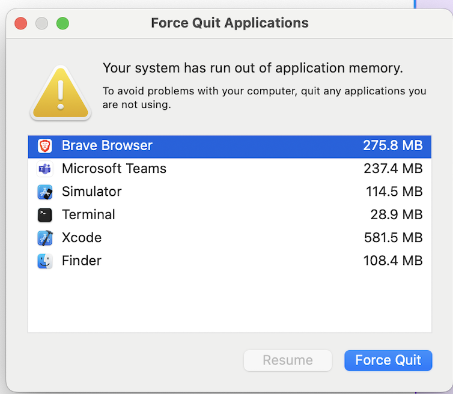Click the 'To avoid problems' description text
The width and height of the screenshot is (453, 394).
(264, 98)
